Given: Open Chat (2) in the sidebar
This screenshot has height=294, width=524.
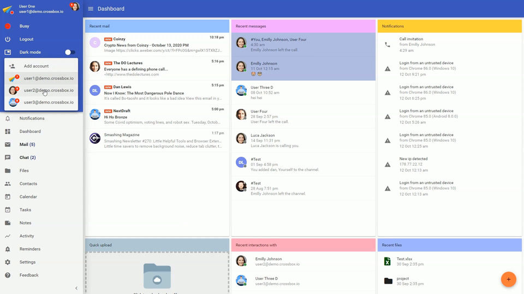Looking at the screenshot, I should click(x=27, y=157).
